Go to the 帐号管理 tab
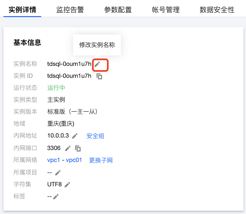This screenshot has width=246, height=214. coord(166,10)
